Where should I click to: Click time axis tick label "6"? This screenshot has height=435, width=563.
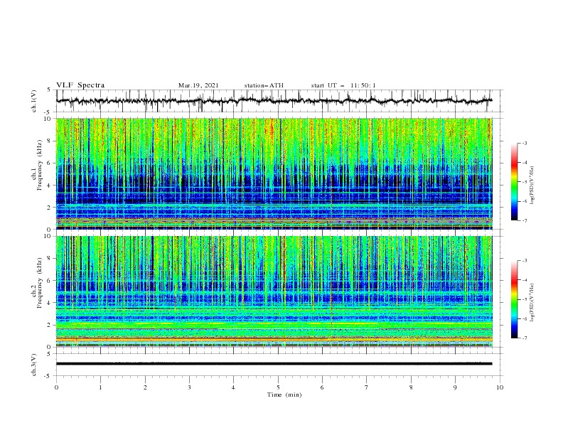click(x=322, y=387)
